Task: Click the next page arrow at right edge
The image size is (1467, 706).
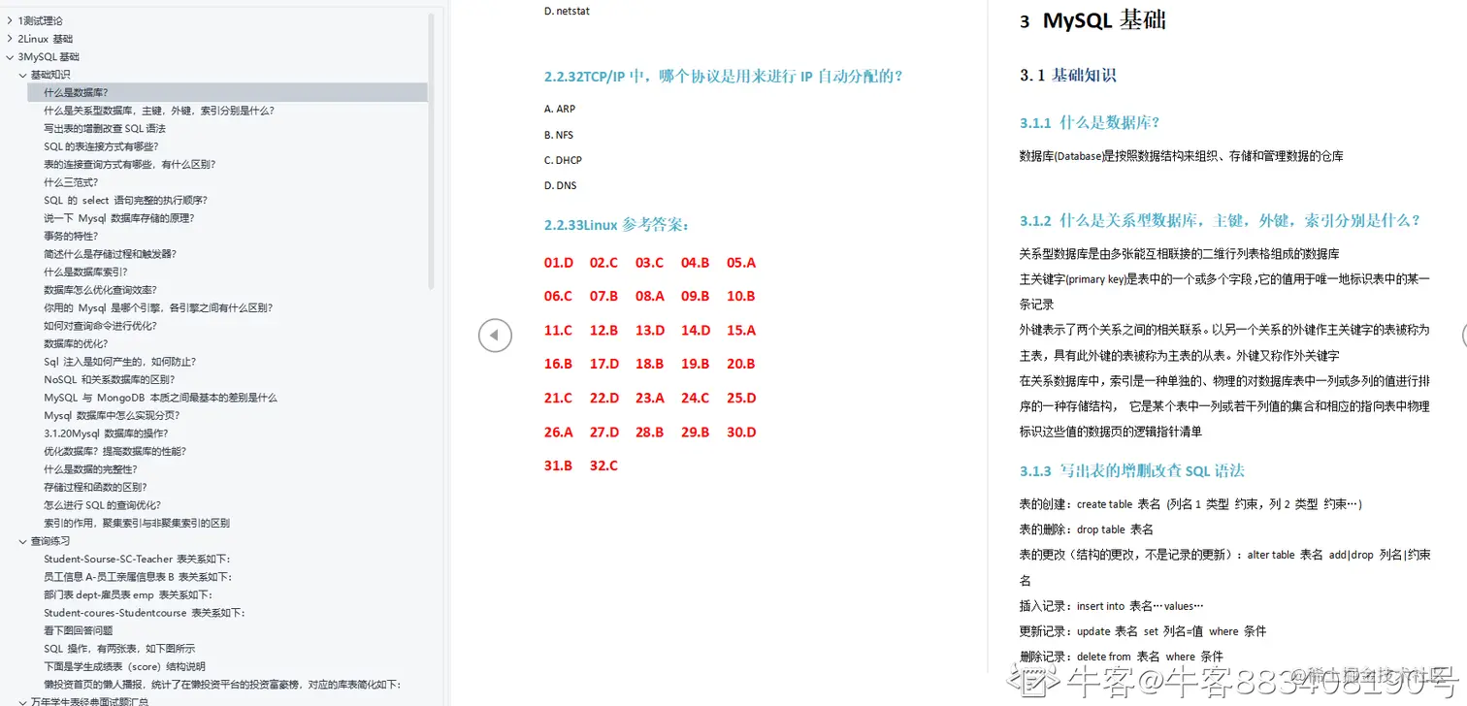Action: click(x=1461, y=335)
